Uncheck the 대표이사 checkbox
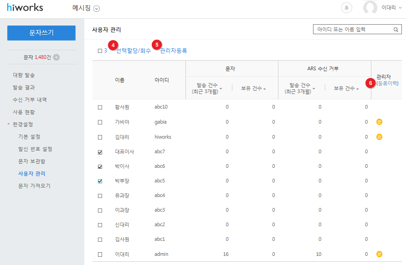 tap(100, 152)
